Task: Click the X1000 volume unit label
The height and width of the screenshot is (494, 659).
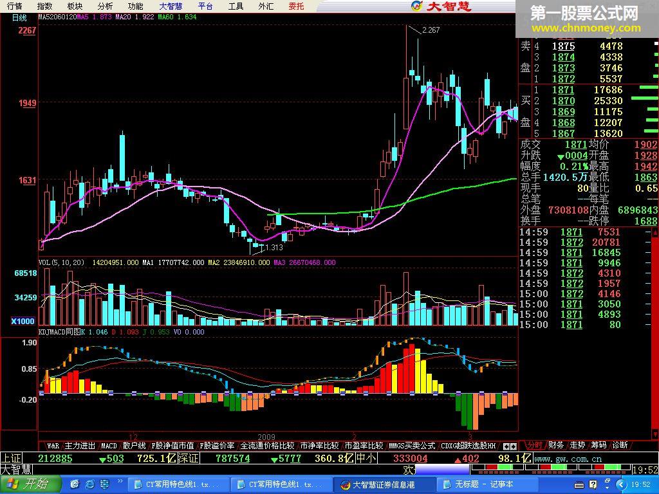Action: coord(23,322)
